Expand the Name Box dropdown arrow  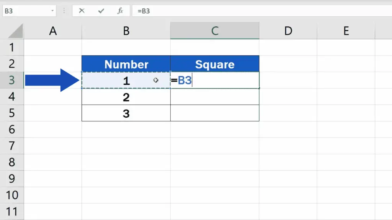pos(52,11)
